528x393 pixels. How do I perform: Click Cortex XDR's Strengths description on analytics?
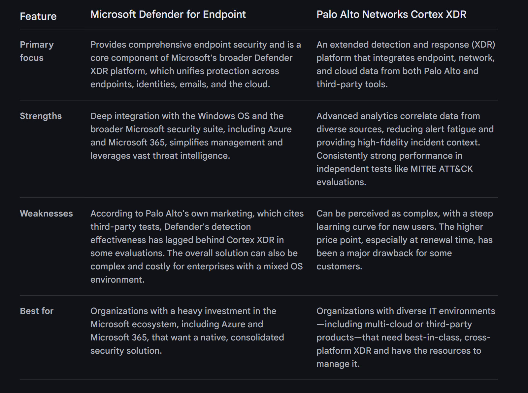pyautogui.click(x=405, y=149)
